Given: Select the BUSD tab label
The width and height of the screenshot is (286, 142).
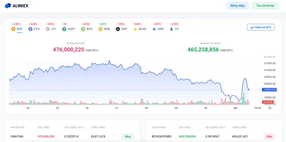Looking at the screenshot, I should (142, 29).
